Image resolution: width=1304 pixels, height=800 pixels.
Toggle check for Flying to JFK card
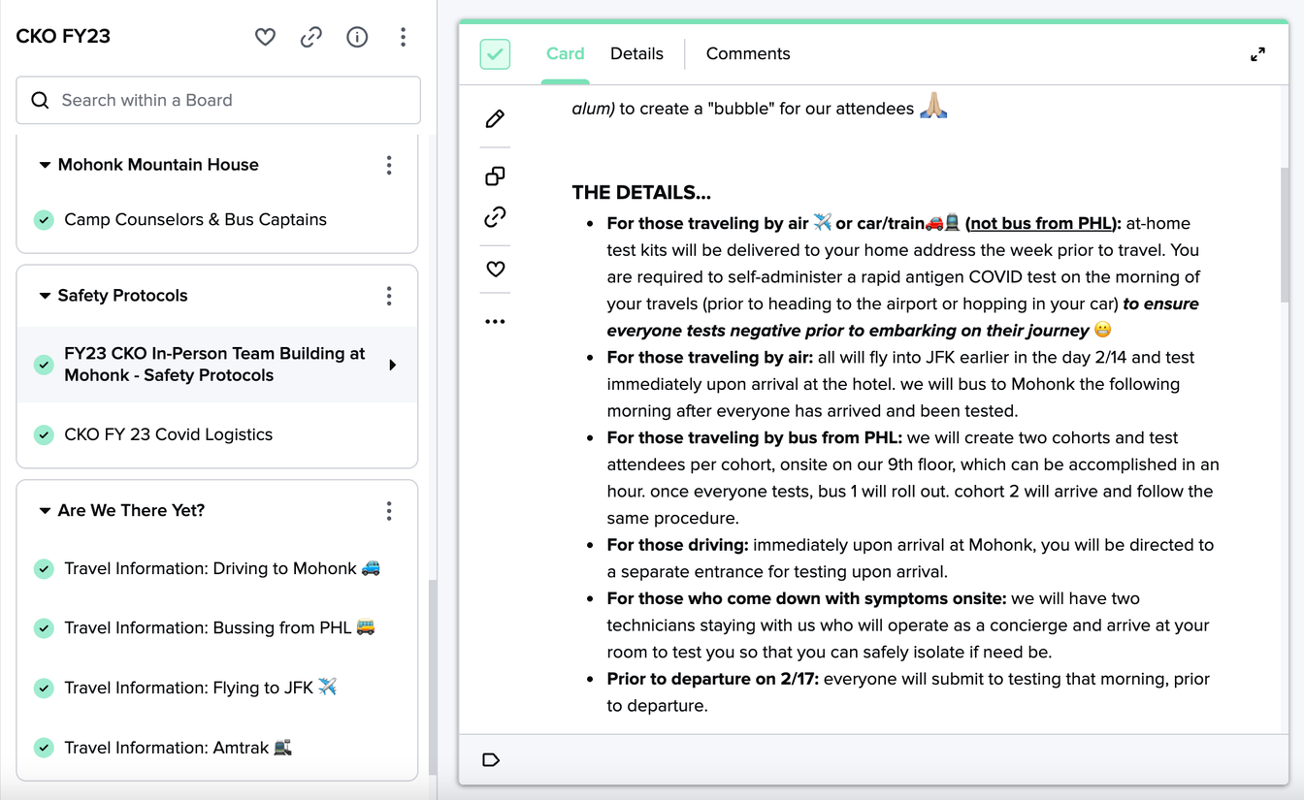[44, 688]
